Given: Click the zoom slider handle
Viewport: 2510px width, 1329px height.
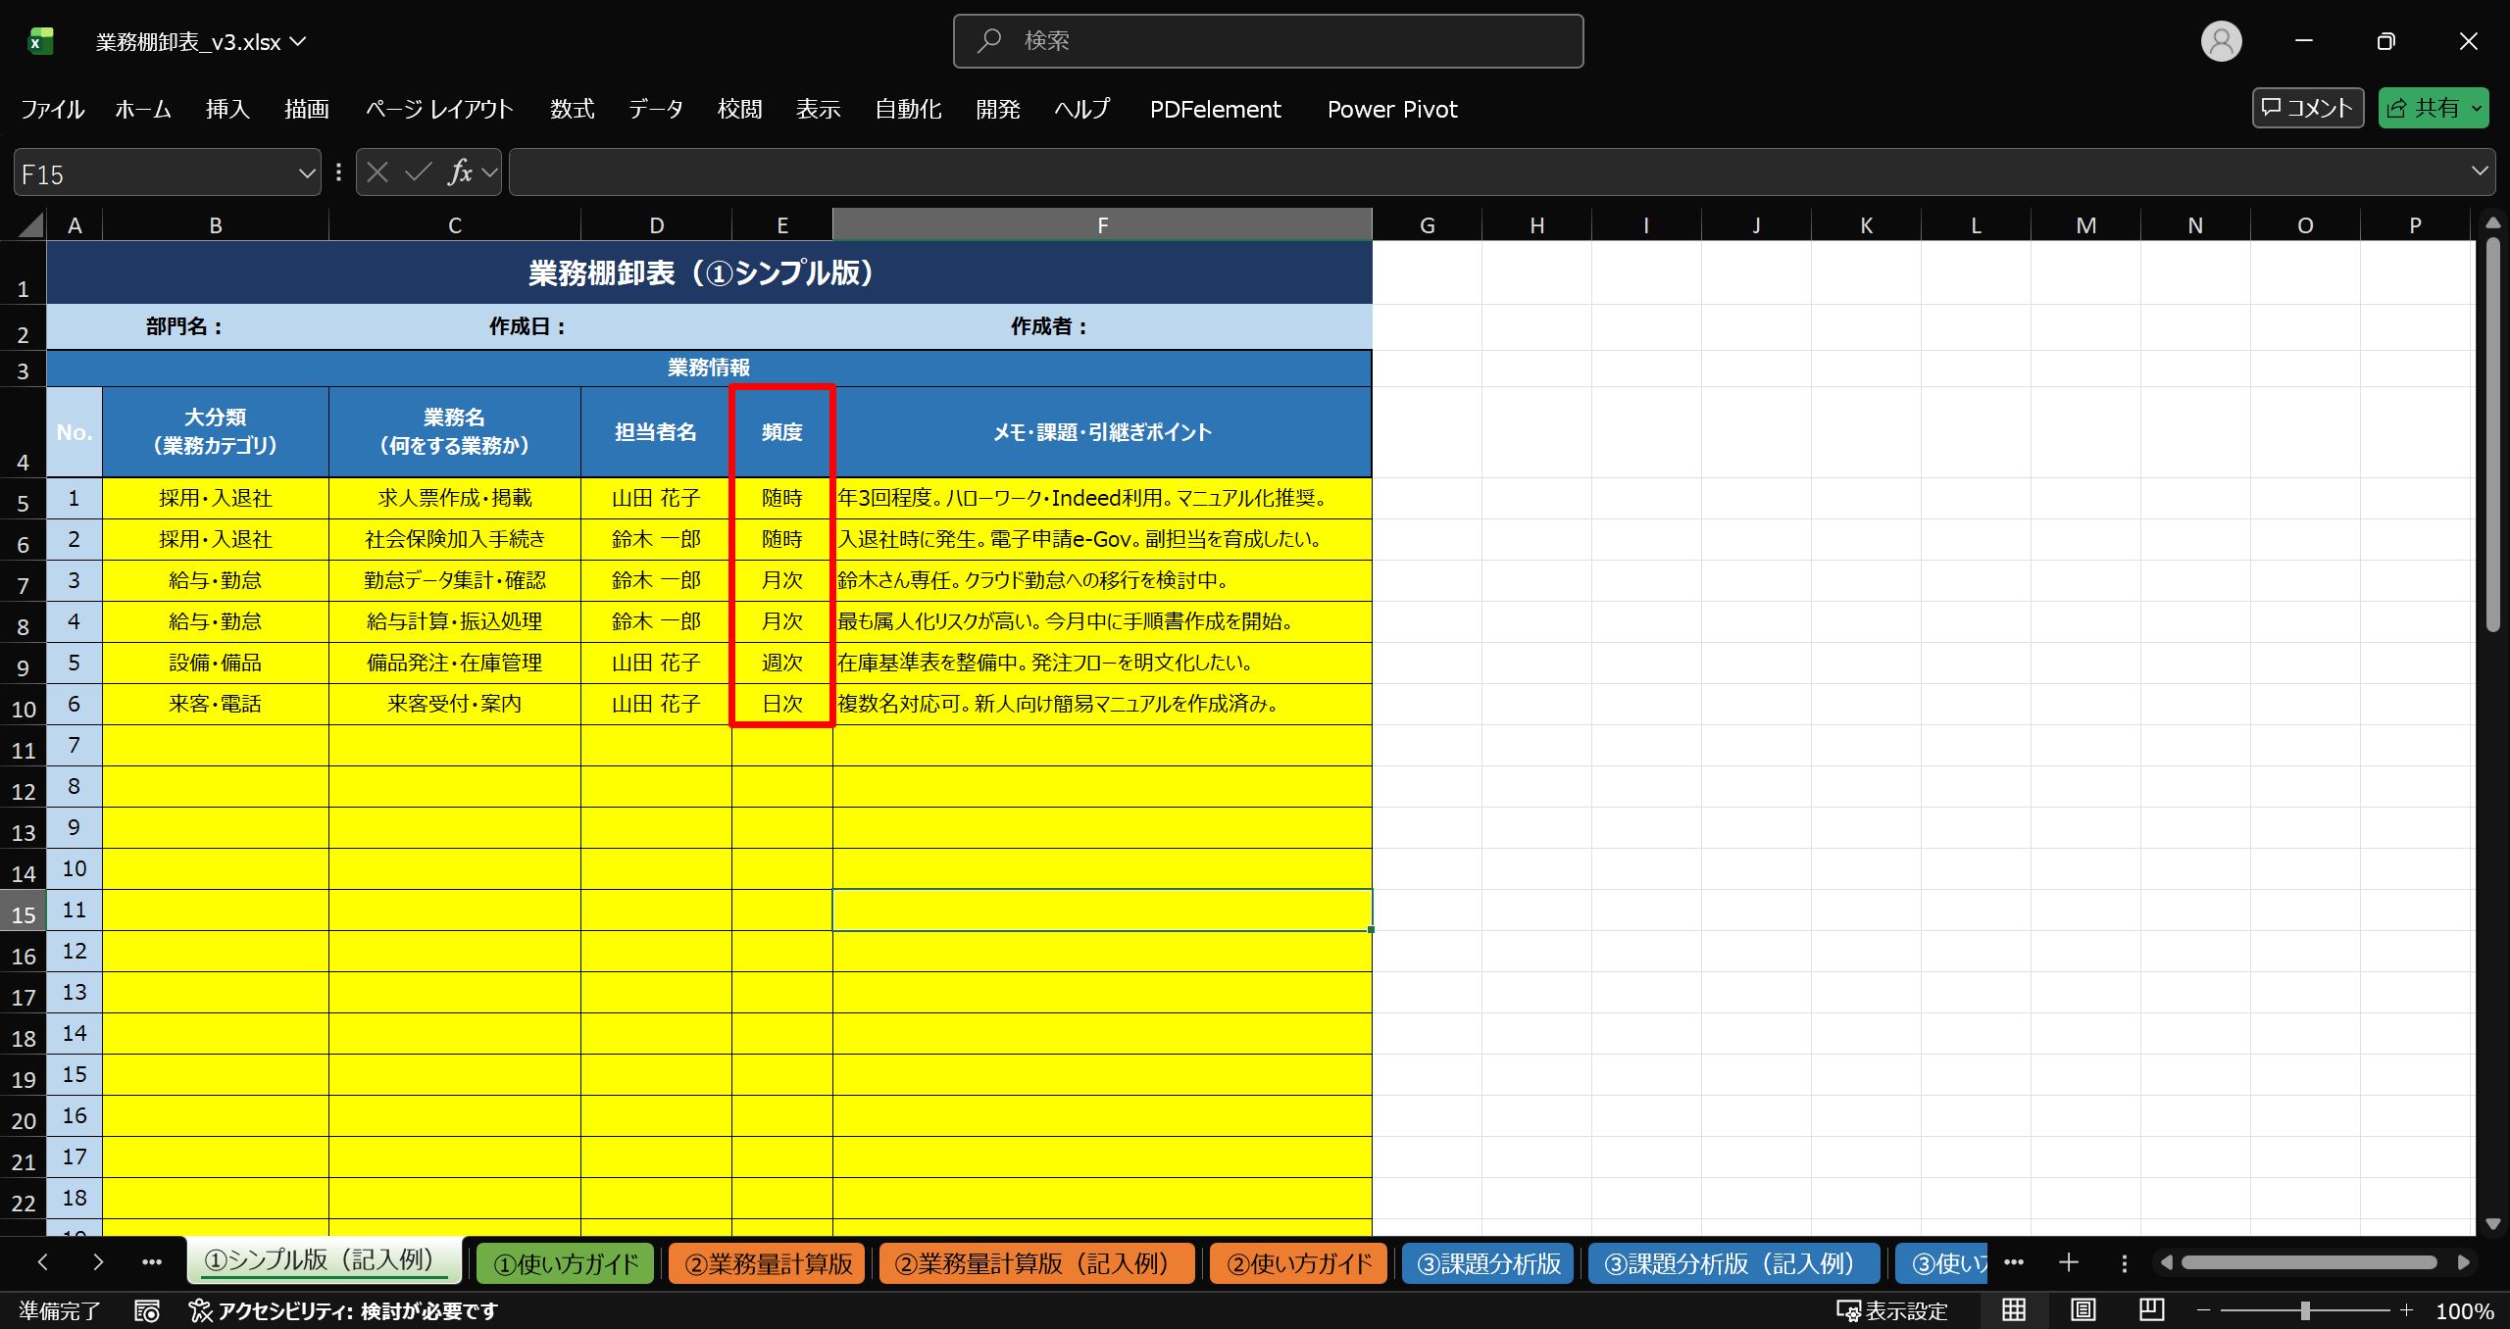Looking at the screenshot, I should pos(2305,1309).
